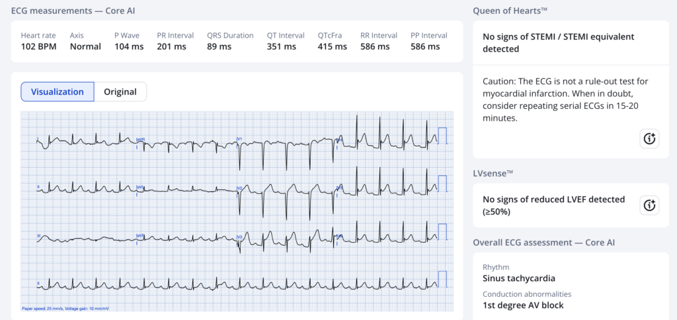This screenshot has width=677, height=320.
Task: Select the QTcFra 415 ms measurement
Action: pos(332,46)
